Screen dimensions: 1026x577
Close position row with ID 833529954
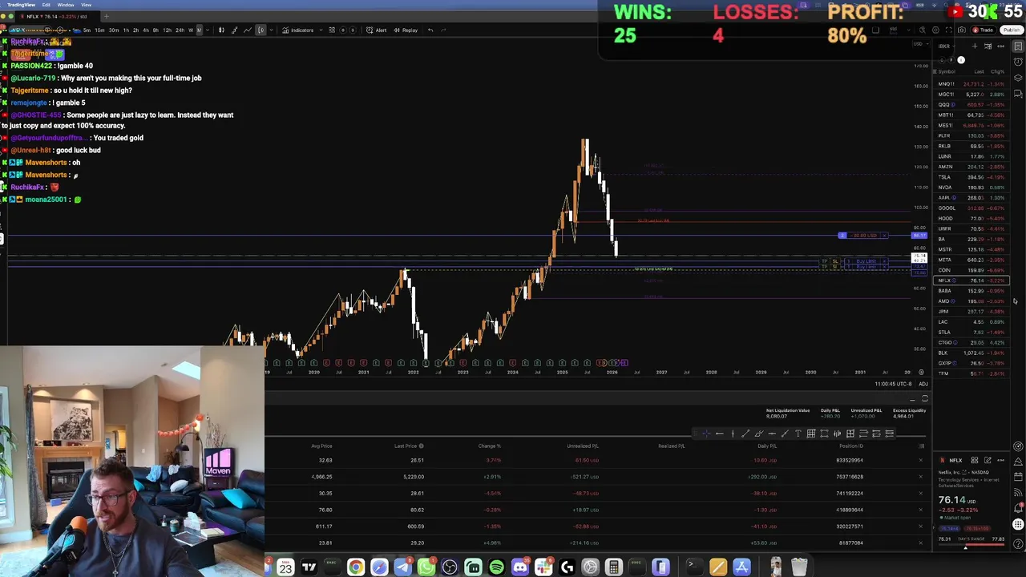click(x=921, y=460)
